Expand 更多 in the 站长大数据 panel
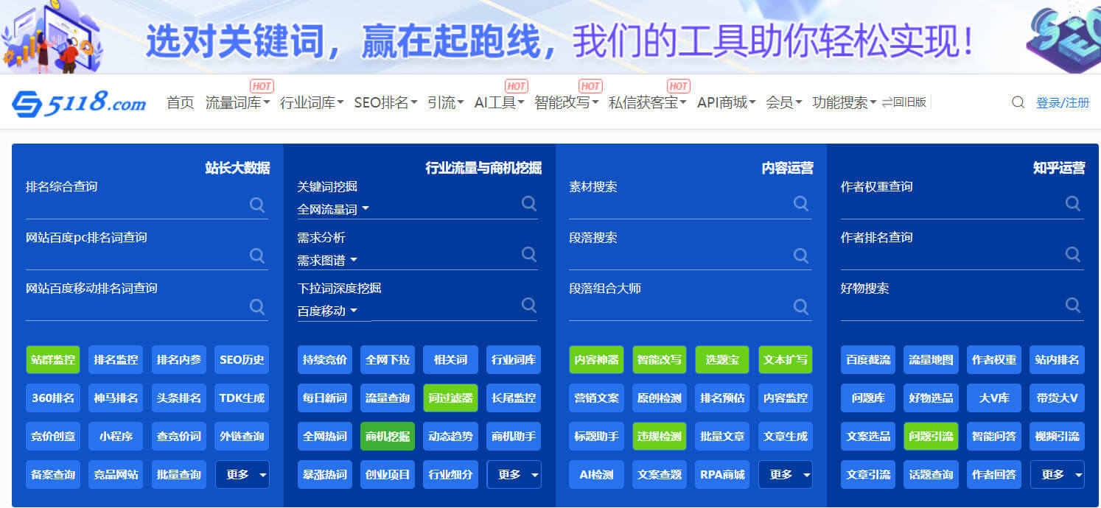Image resolution: width=1101 pixels, height=508 pixels. pyautogui.click(x=242, y=475)
